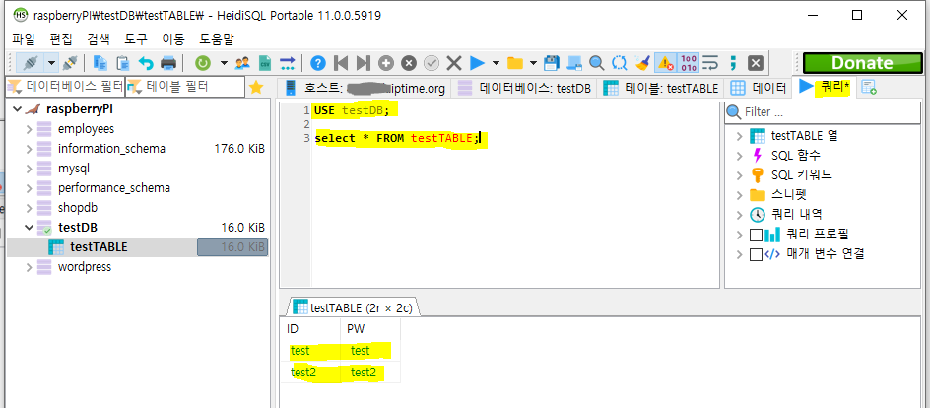Open the User manager icon
The width and height of the screenshot is (930, 408).
pyautogui.click(x=242, y=62)
